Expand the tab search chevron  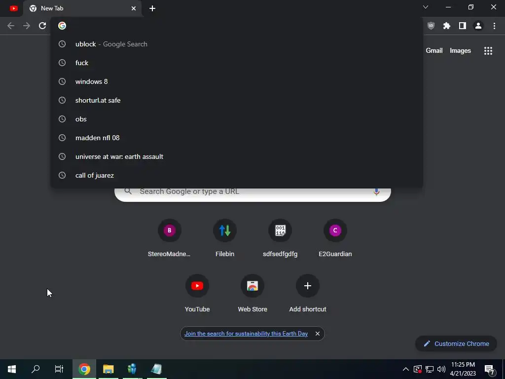click(x=426, y=7)
